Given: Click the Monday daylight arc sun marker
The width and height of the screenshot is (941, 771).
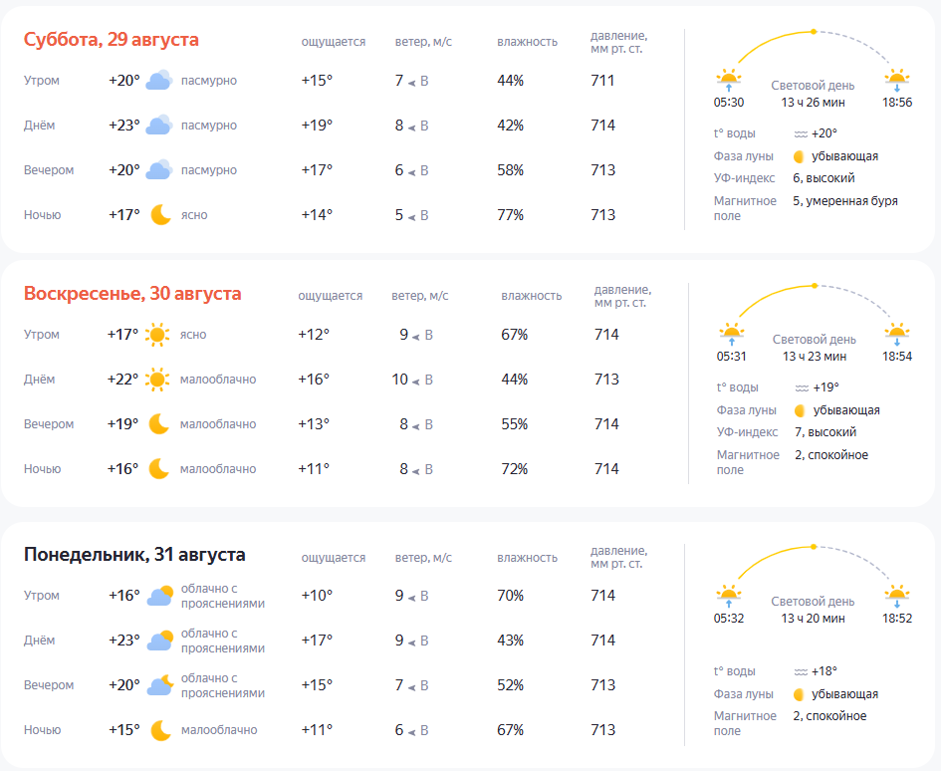Looking at the screenshot, I should [814, 547].
